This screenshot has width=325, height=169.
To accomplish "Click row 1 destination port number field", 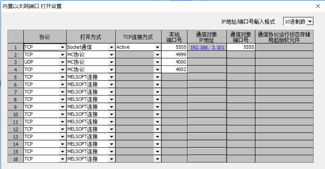I will point(241,47).
